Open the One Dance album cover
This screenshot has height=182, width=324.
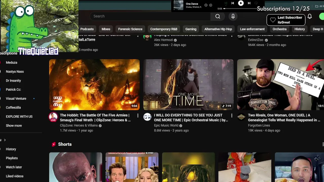pyautogui.click(x=178, y=5)
